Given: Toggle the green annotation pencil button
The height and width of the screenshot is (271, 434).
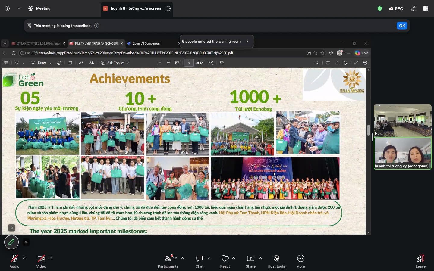Looking at the screenshot, I should pos(11,242).
